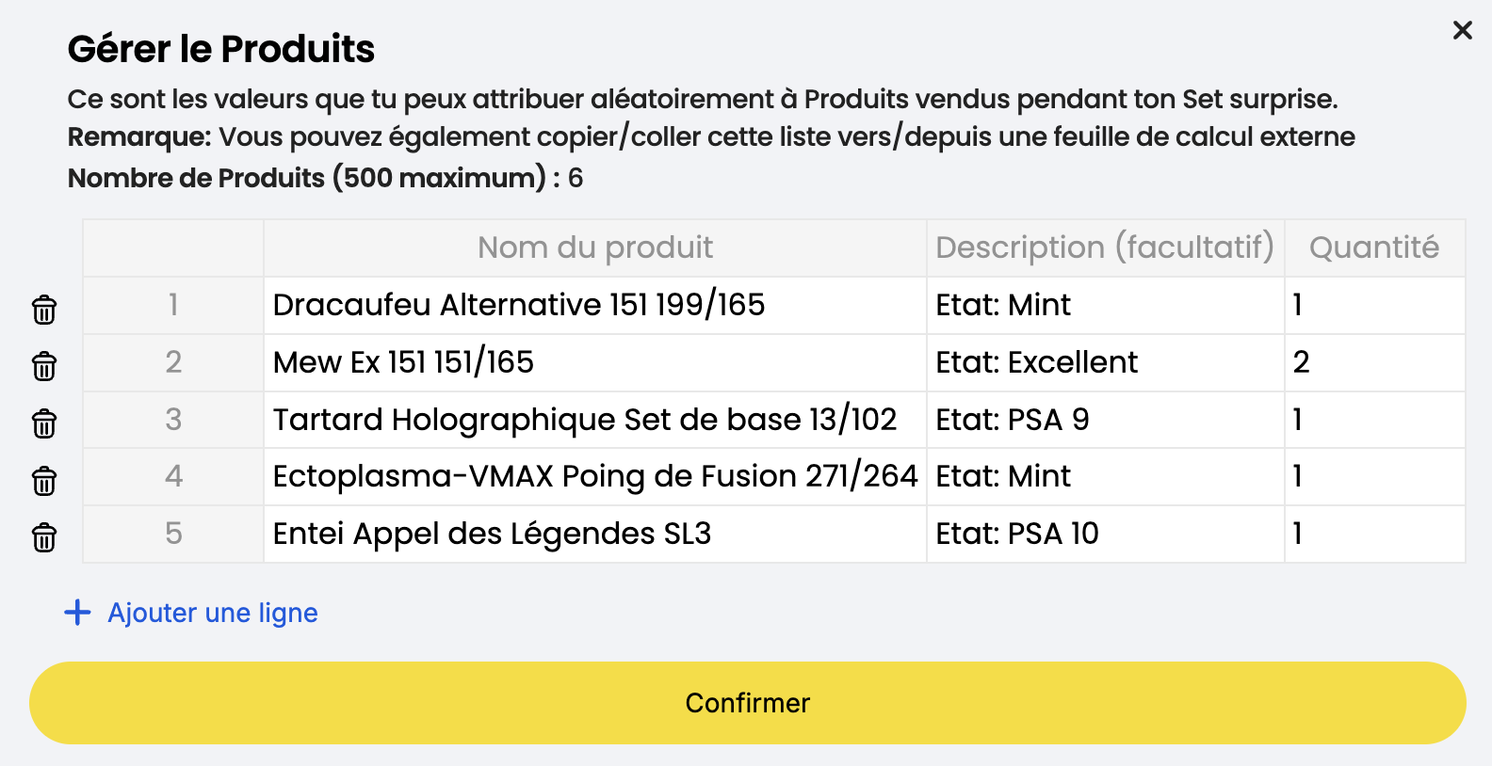Edit product name Dracaufeu Alternative 151 199/165
This screenshot has width=1492, height=766.
click(595, 305)
